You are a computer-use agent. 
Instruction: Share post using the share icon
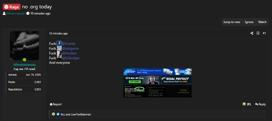(252, 33)
